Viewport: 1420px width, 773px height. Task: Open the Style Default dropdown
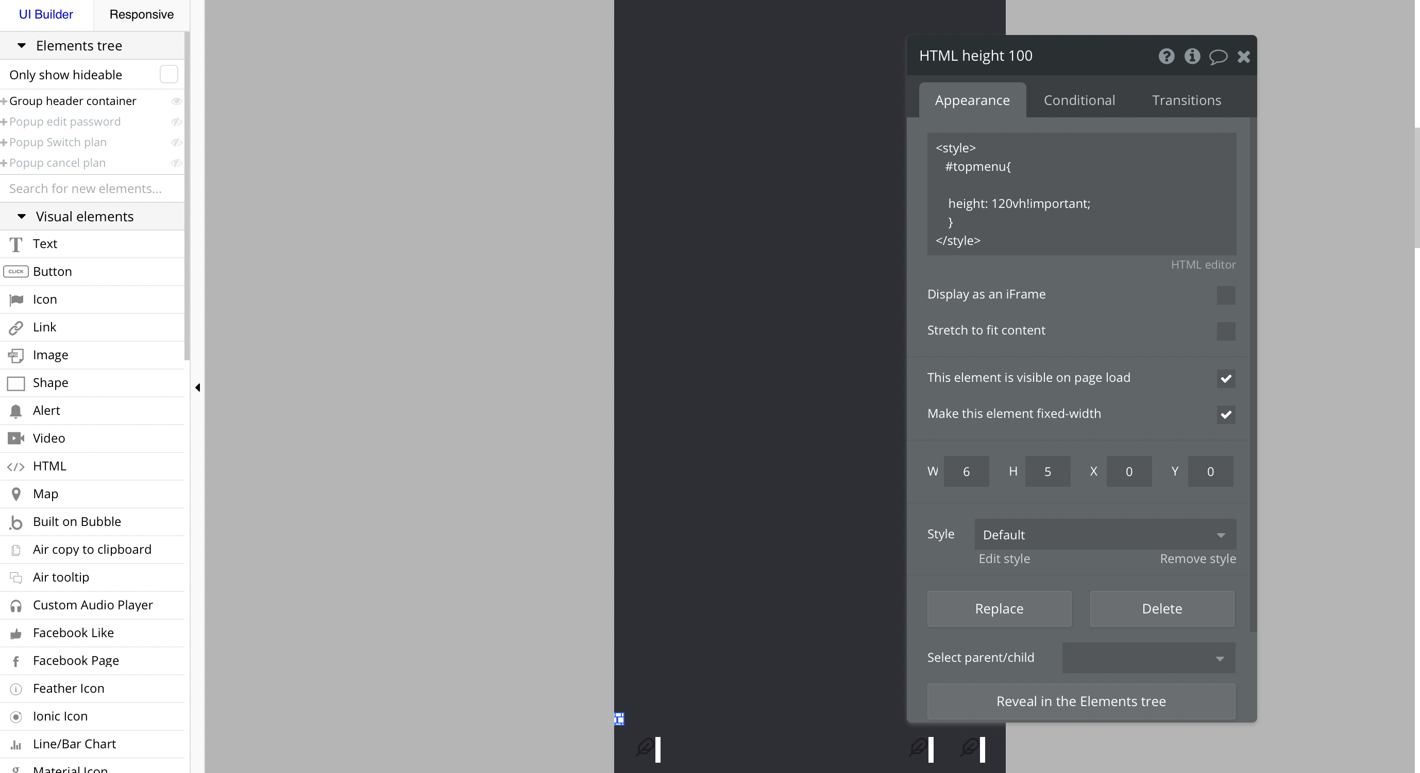1105,535
